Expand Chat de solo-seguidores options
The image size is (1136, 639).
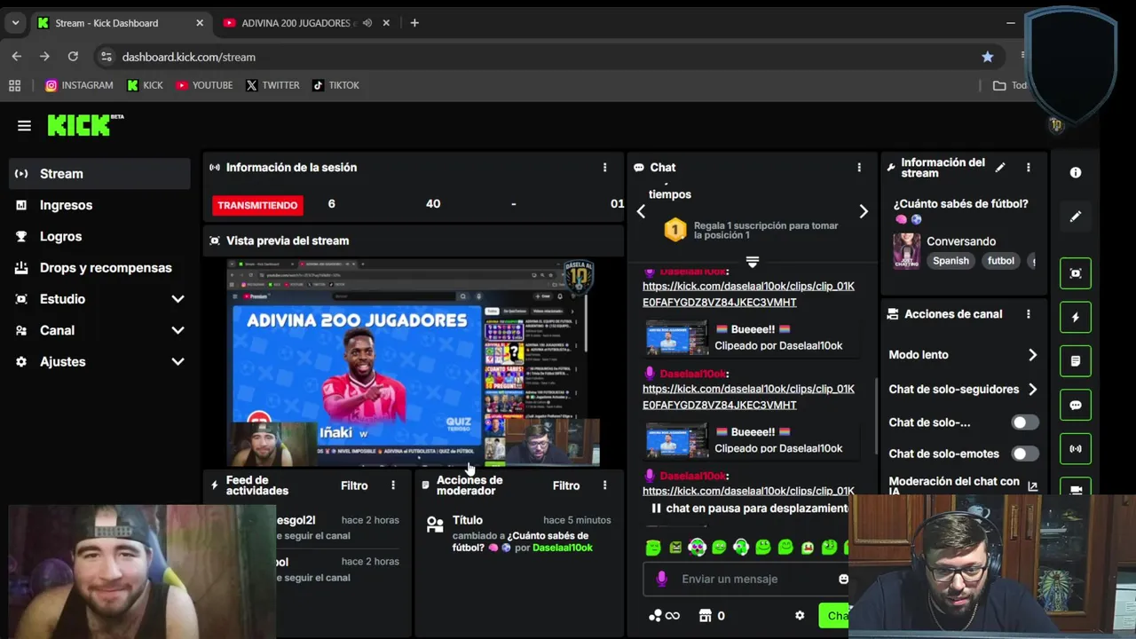[1032, 389]
